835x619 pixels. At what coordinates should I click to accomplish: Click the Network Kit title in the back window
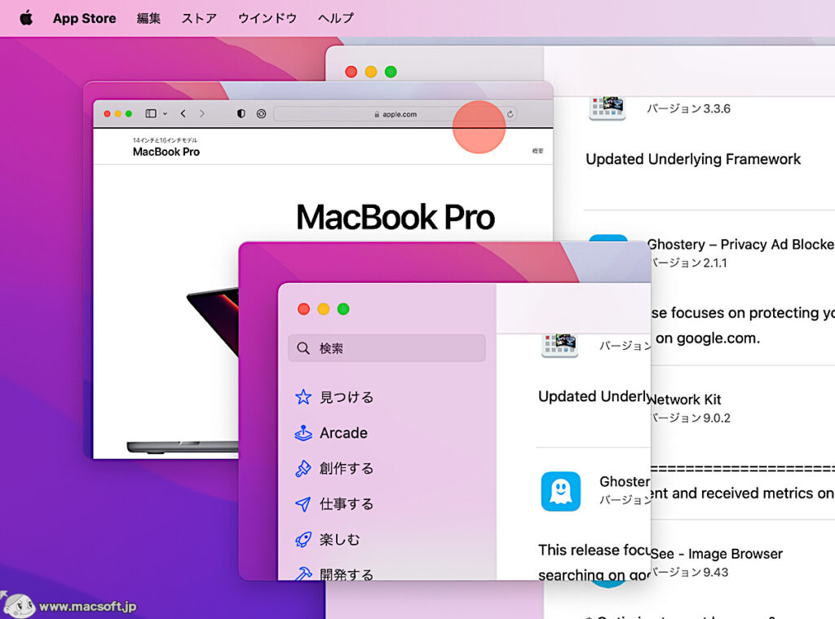(x=686, y=400)
